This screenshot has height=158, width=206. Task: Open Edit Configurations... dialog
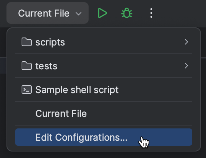click(104, 137)
